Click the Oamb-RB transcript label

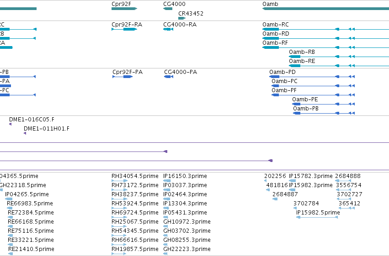coord(302,52)
